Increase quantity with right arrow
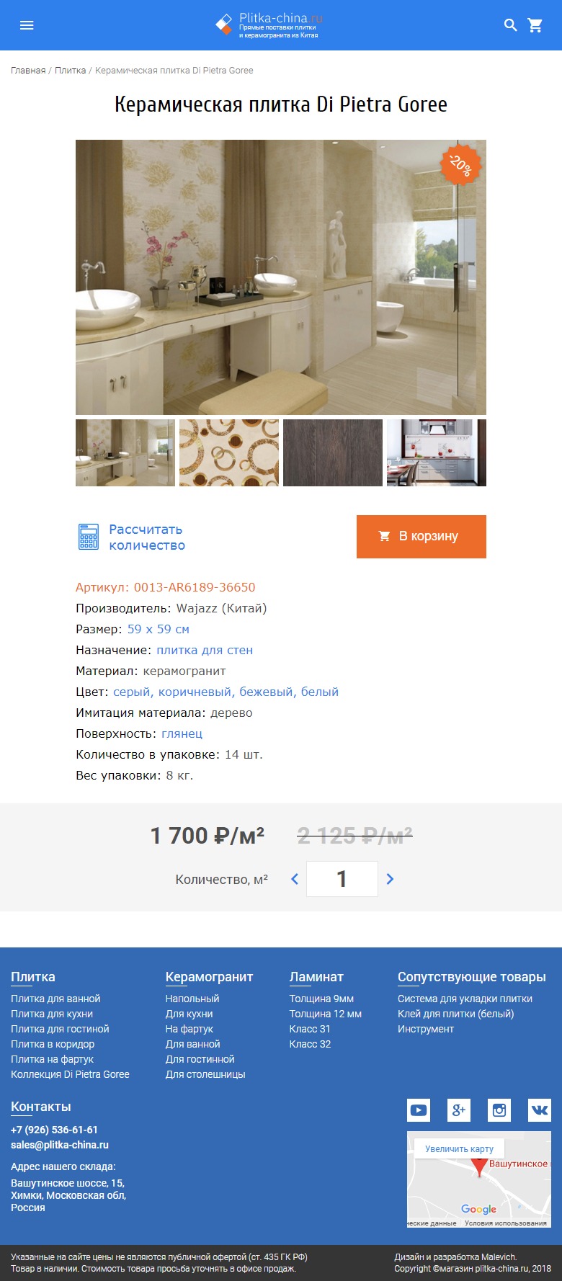The width and height of the screenshot is (562, 1281). 390,879
